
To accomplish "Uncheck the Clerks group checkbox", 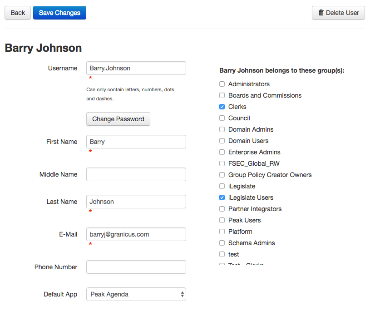I will (x=222, y=107).
